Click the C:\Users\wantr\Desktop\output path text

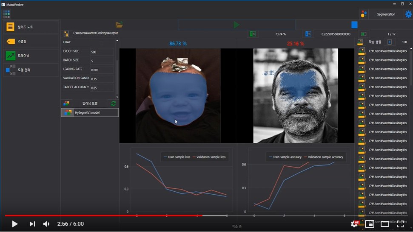pyautogui.click(x=95, y=33)
